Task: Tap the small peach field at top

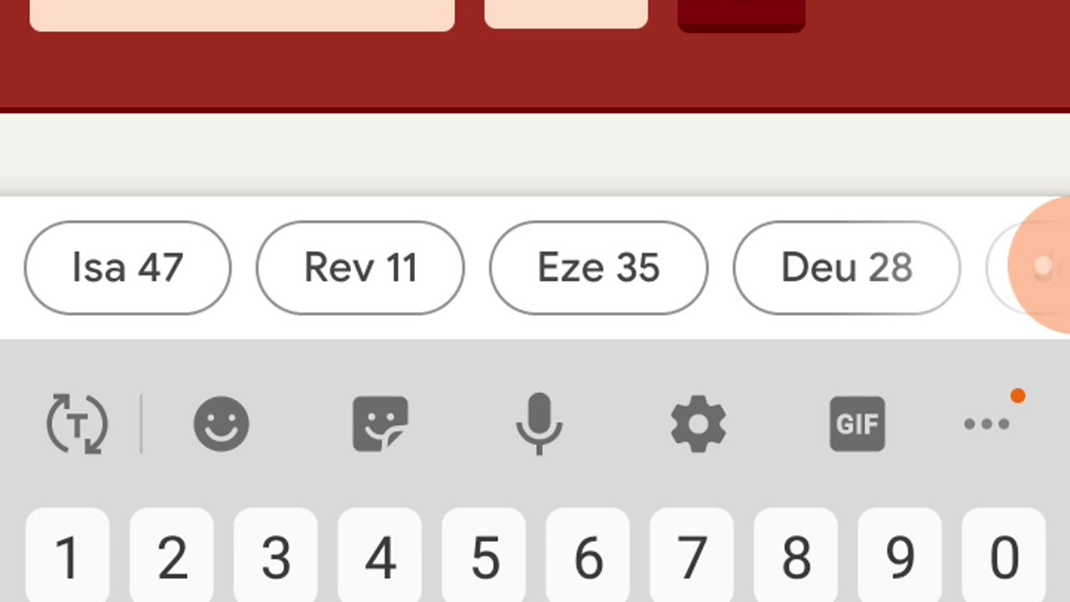Action: pyautogui.click(x=566, y=13)
